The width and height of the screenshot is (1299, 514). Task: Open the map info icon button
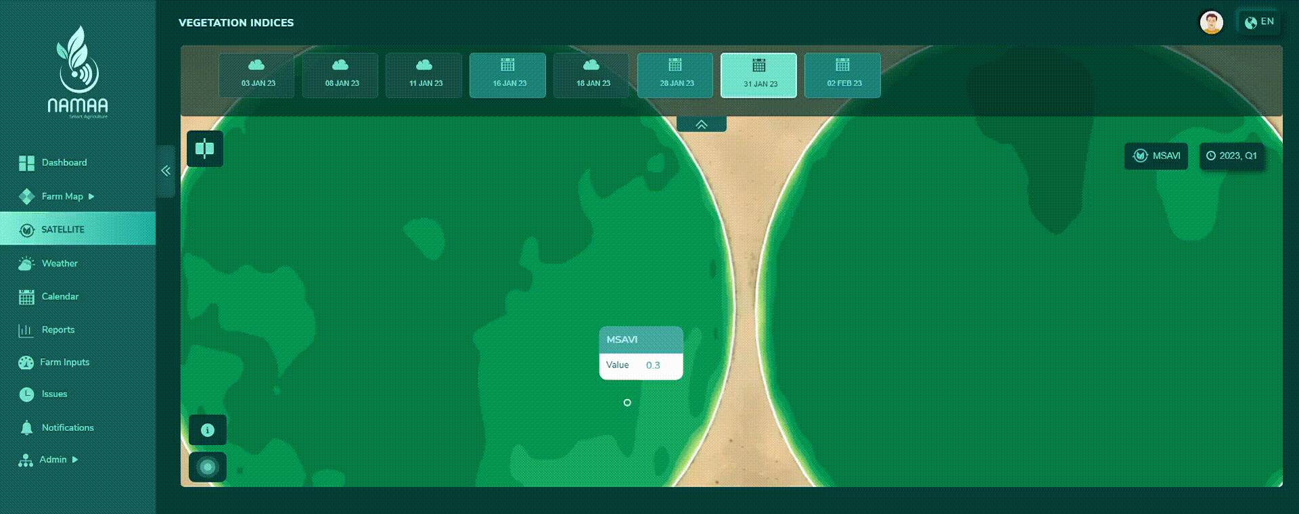pyautogui.click(x=208, y=430)
